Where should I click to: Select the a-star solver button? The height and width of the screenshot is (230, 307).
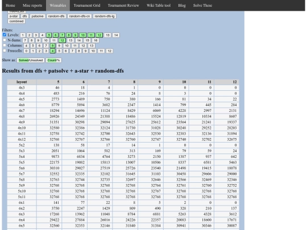tap(14, 16)
